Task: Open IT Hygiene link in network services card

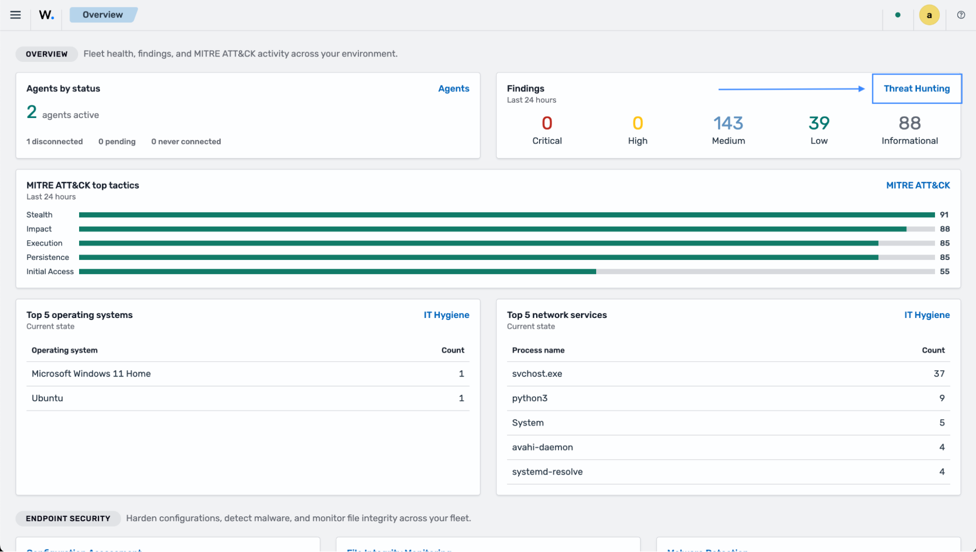Action: pyautogui.click(x=927, y=315)
